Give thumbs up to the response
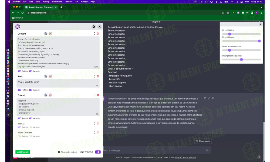The height and width of the screenshot is (162, 270). tap(209, 98)
